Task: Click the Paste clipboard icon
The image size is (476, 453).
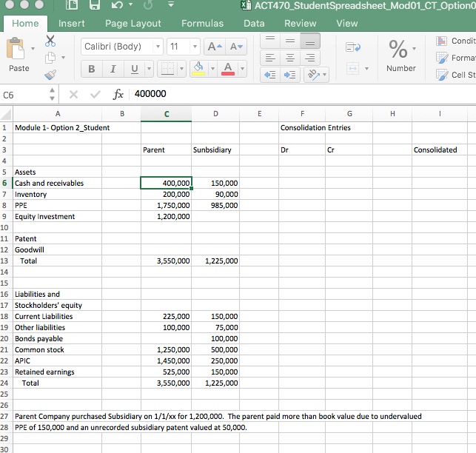Action: [x=15, y=49]
